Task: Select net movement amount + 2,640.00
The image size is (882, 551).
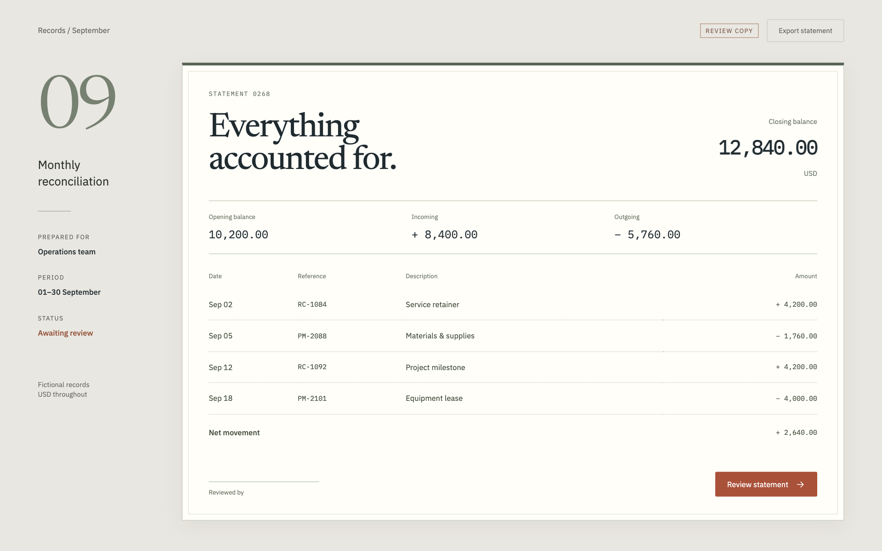Action: click(796, 433)
